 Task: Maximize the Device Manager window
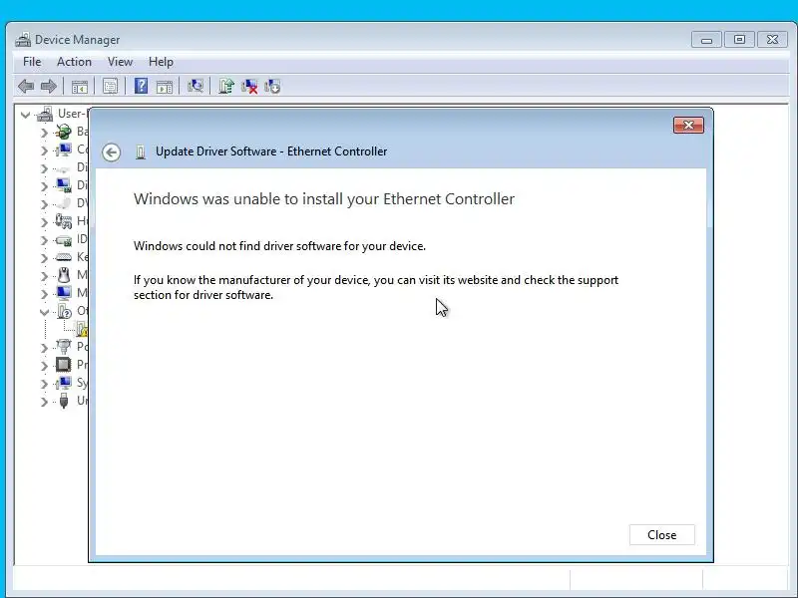pyautogui.click(x=739, y=40)
